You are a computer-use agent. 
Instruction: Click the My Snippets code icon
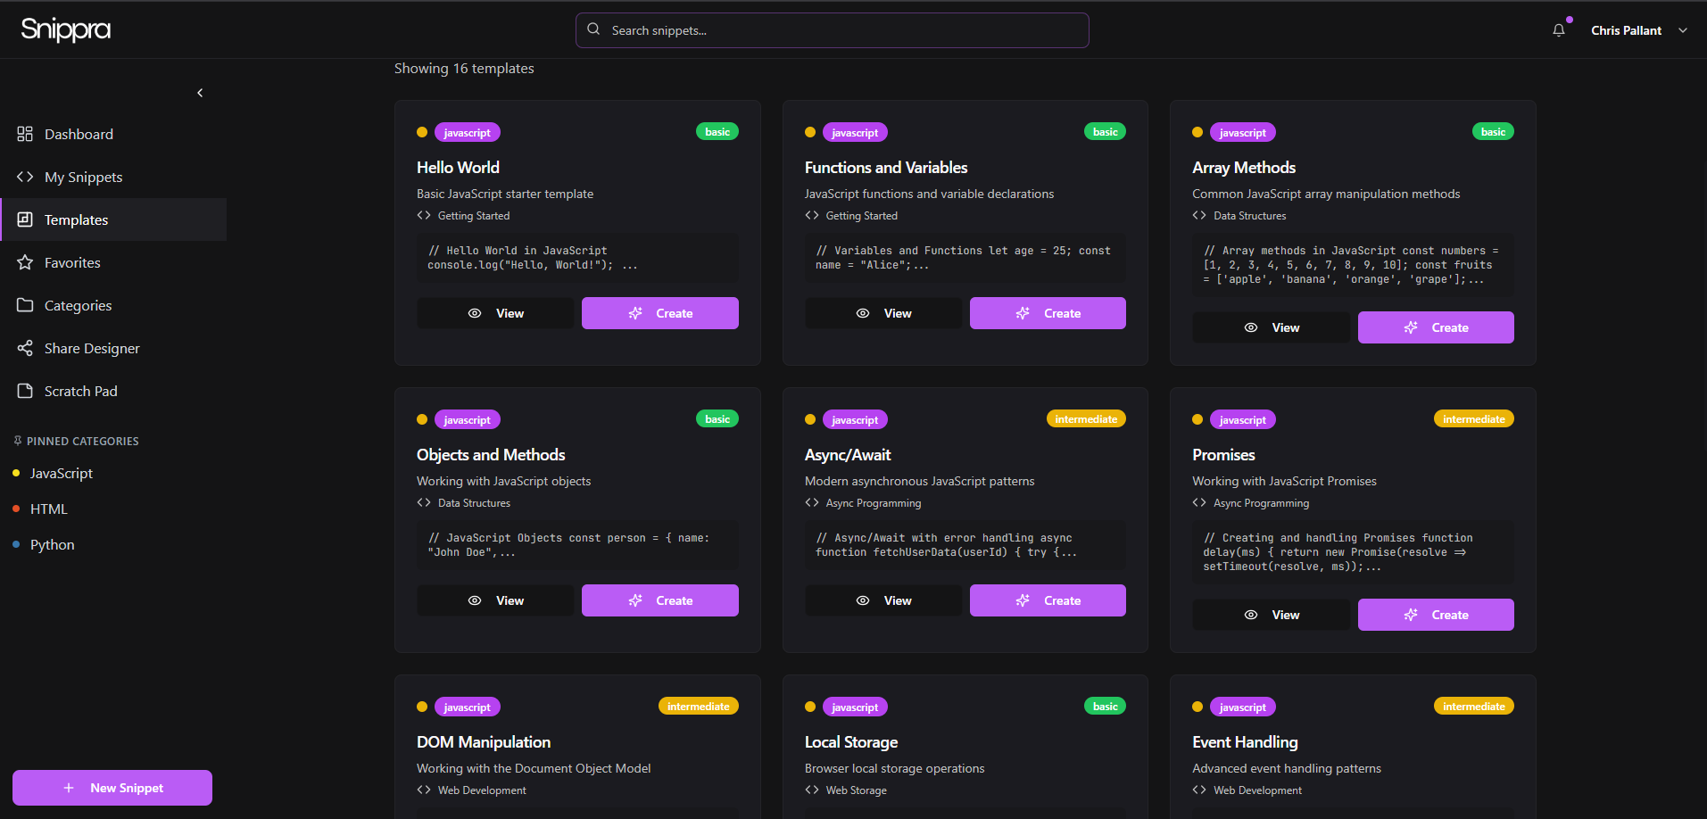(25, 177)
